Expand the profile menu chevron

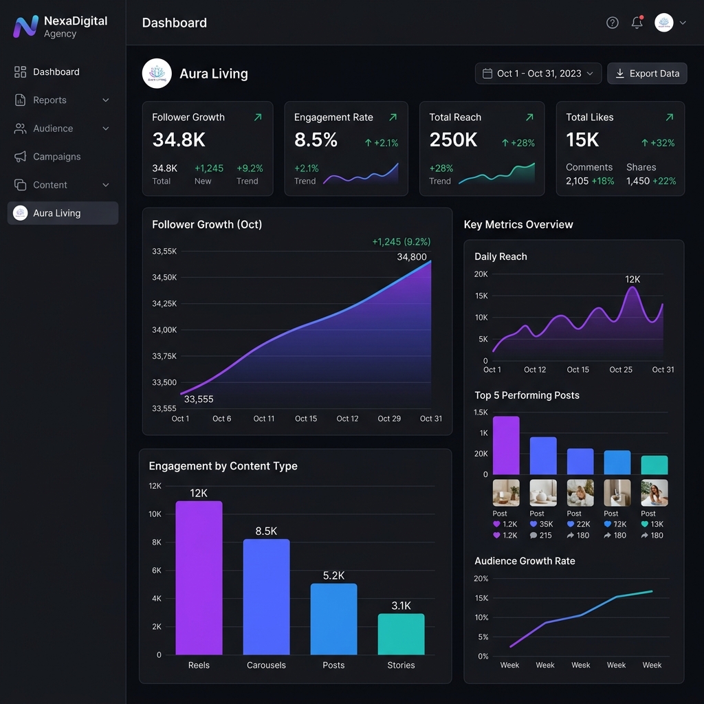point(683,23)
